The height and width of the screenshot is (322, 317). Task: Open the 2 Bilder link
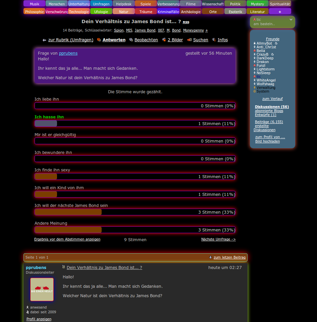coord(175,40)
